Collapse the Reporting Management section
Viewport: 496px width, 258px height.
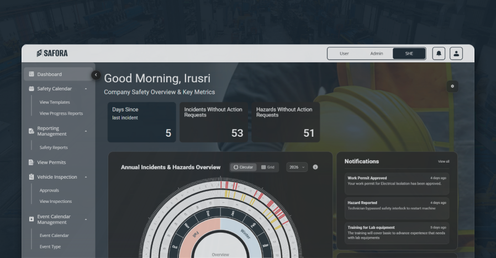point(86,131)
